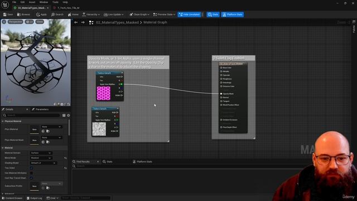
Task: Navigate forward with the right arrow
Action: click(x=83, y=22)
